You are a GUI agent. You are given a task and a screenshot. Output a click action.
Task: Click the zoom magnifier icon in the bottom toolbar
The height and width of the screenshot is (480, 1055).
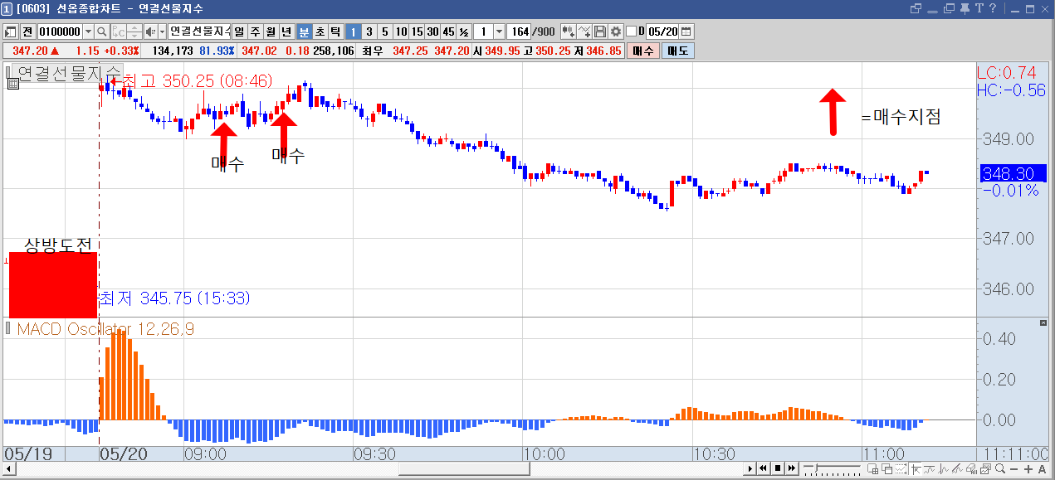pos(1000,469)
